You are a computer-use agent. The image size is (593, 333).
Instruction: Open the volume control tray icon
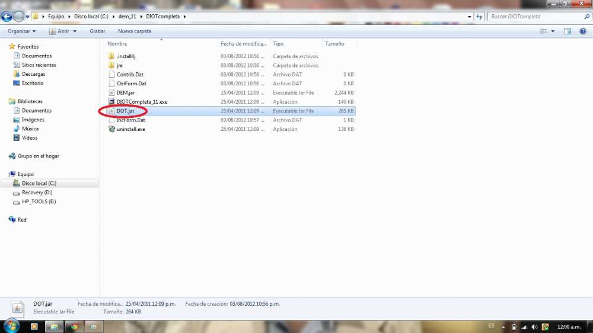[x=534, y=327]
